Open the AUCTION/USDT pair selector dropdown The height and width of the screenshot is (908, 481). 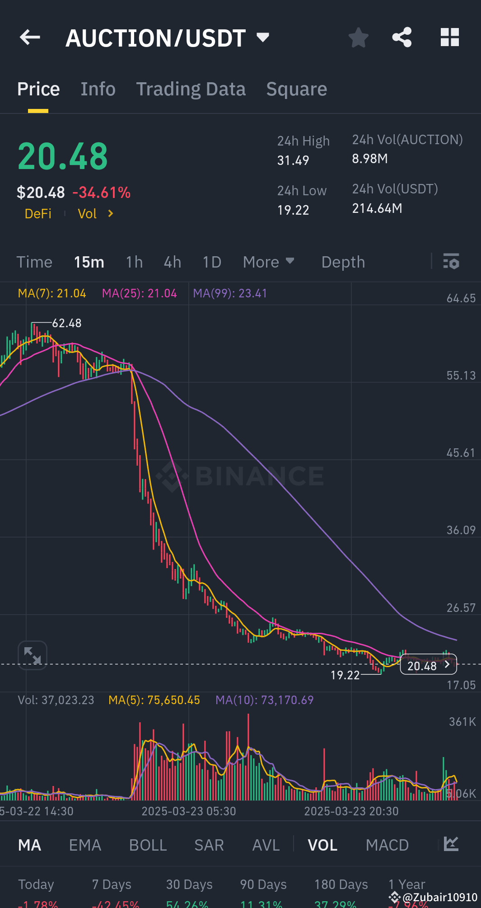262,37
